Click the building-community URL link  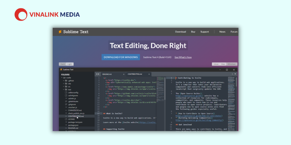[199, 120]
